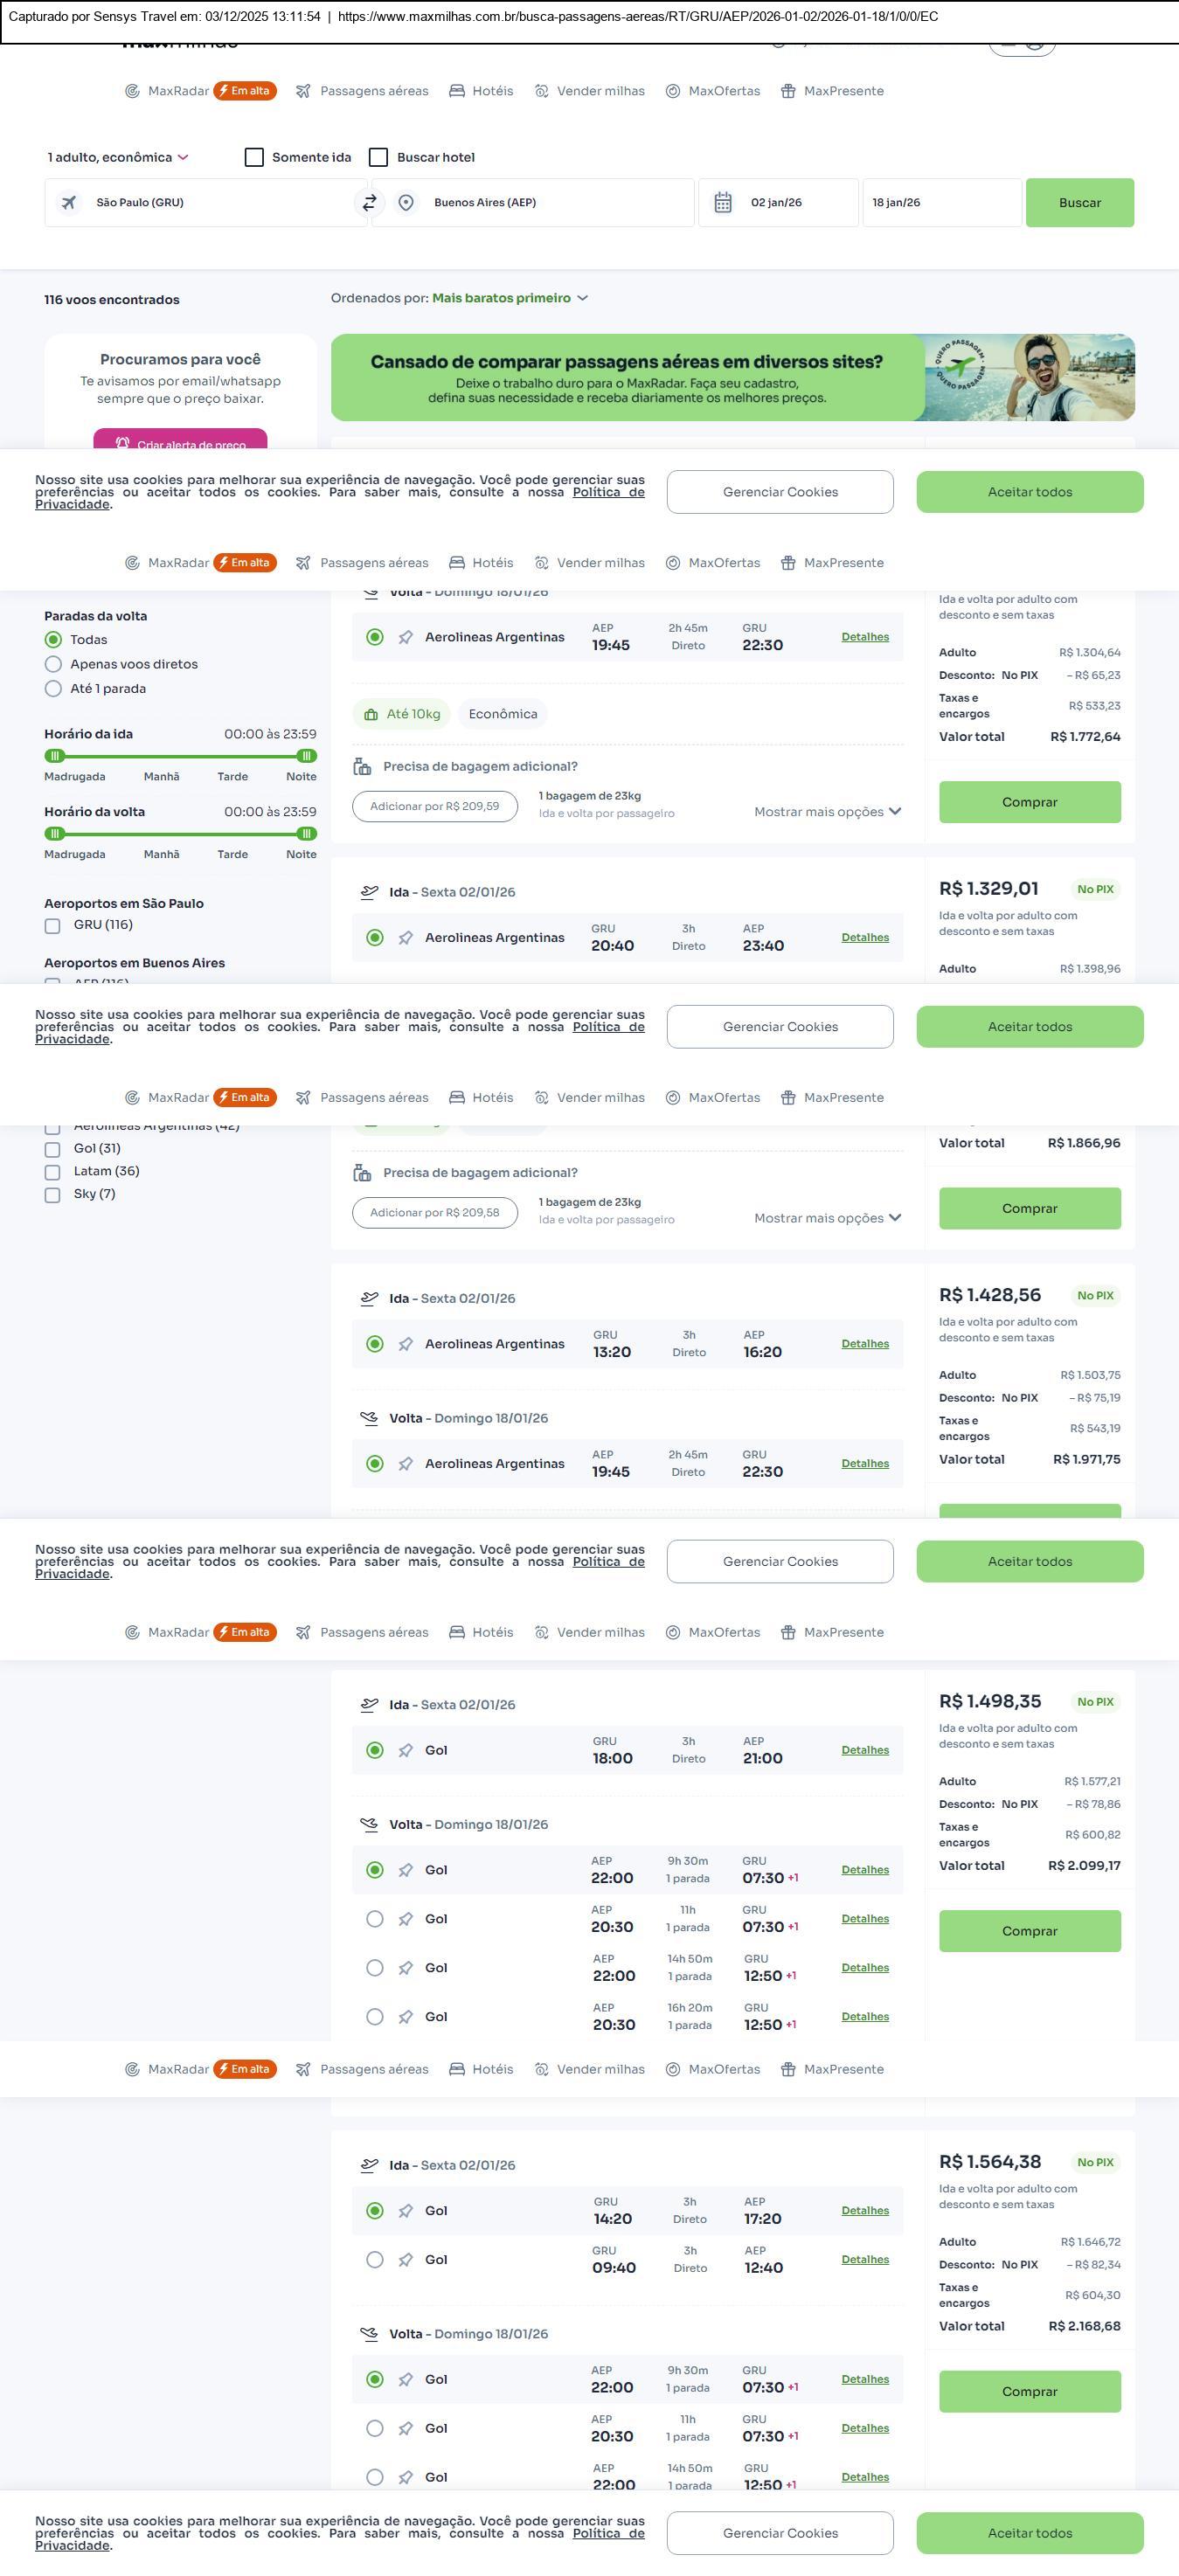The image size is (1179, 2576).
Task: Open the 'Política de Privacidade' link
Action: pyautogui.click(x=608, y=492)
